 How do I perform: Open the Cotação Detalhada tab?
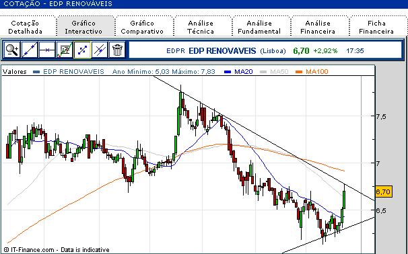25,27
